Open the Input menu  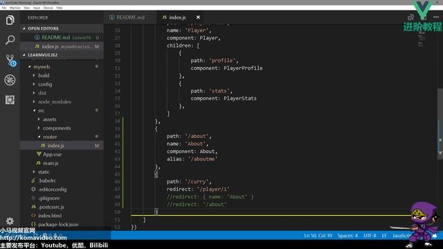[37, 8]
